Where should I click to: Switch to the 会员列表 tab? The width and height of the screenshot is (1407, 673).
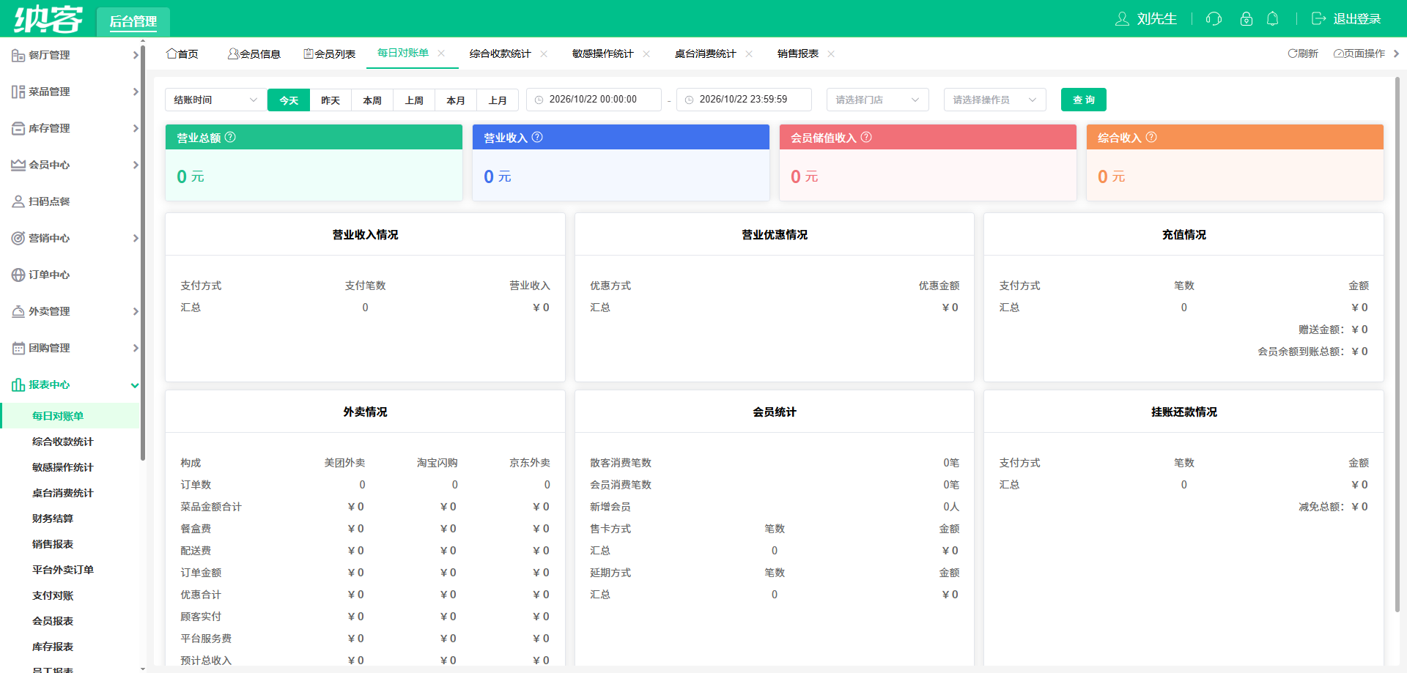(x=329, y=54)
